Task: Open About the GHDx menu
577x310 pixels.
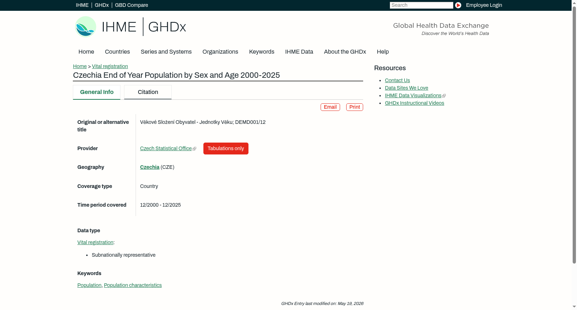Action: [345, 52]
